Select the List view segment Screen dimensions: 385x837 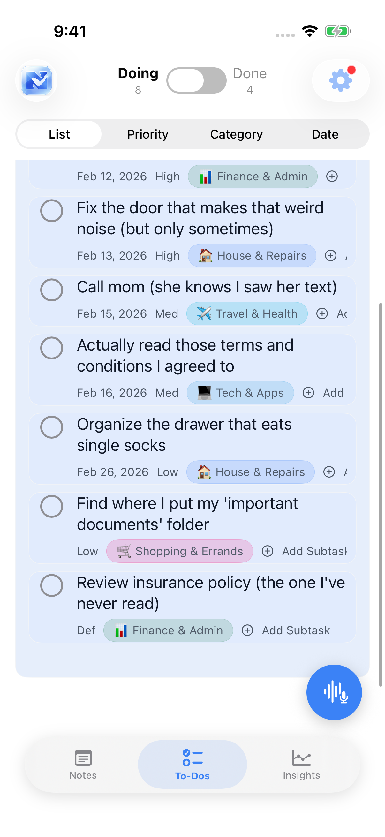pyautogui.click(x=59, y=134)
